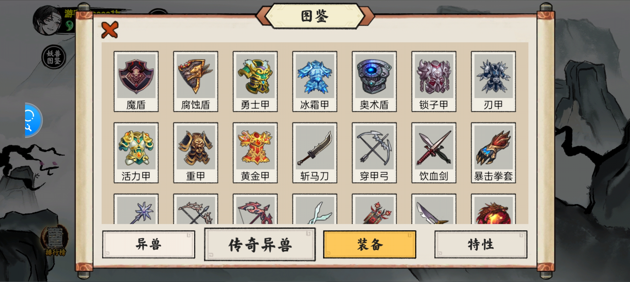This screenshot has width=630, height=282.
Task: Open the 奥术盾 arcane shield card
Action: tap(374, 81)
